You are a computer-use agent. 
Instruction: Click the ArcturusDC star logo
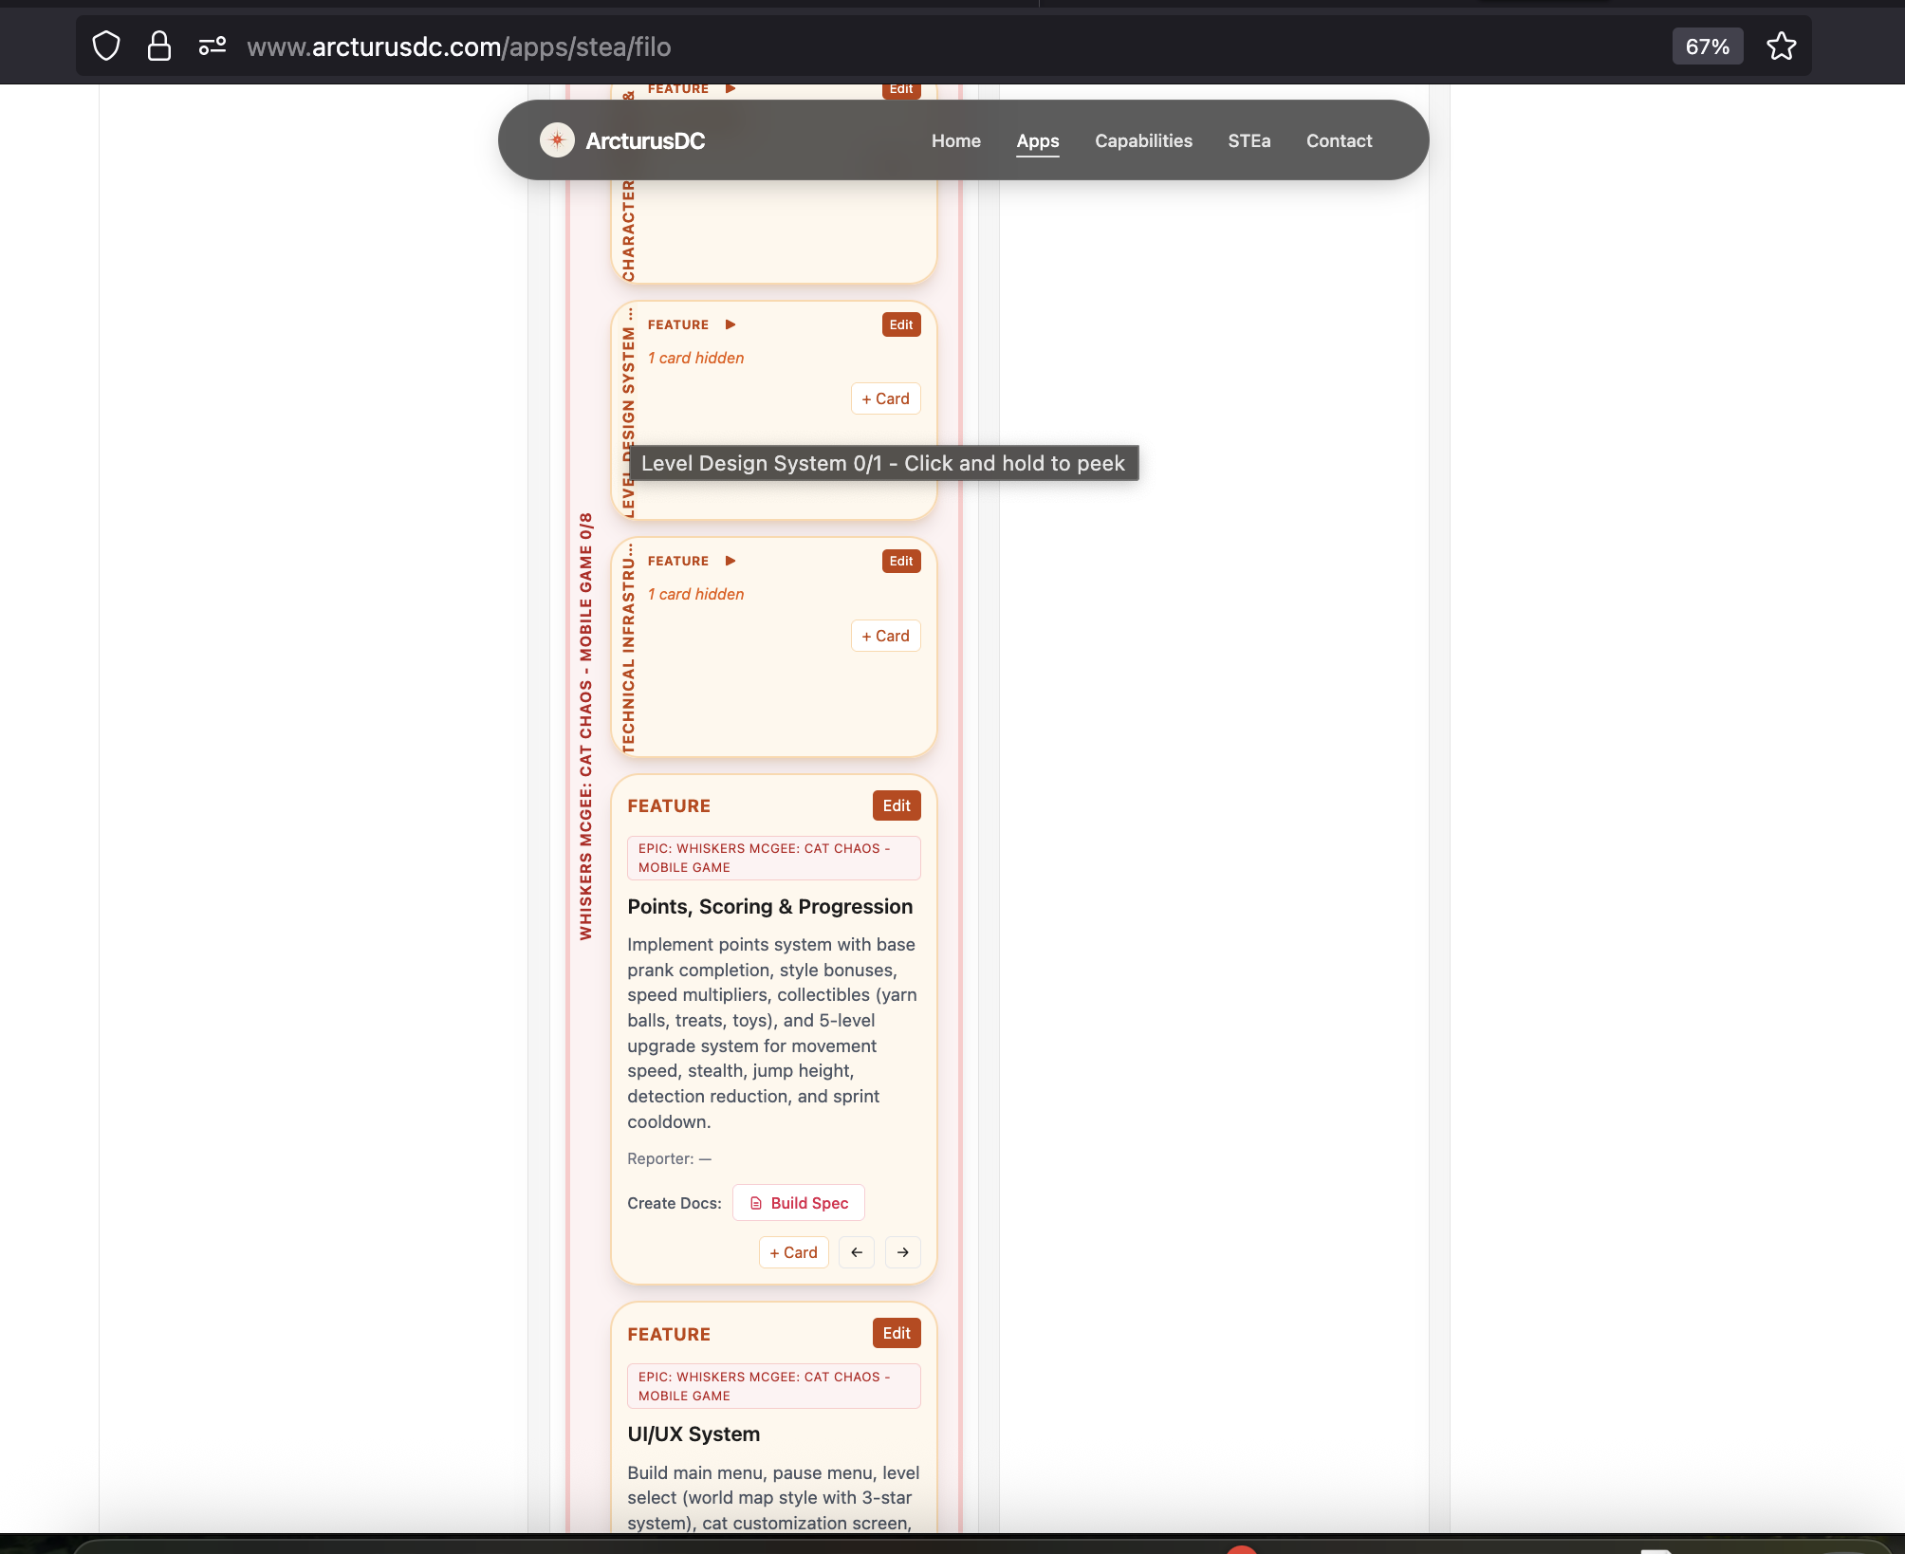coord(557,140)
